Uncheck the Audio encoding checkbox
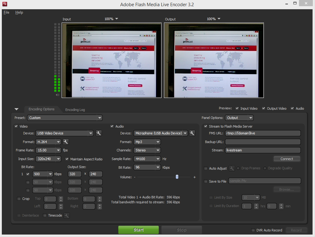This screenshot has height=237, width=315. coord(112,126)
